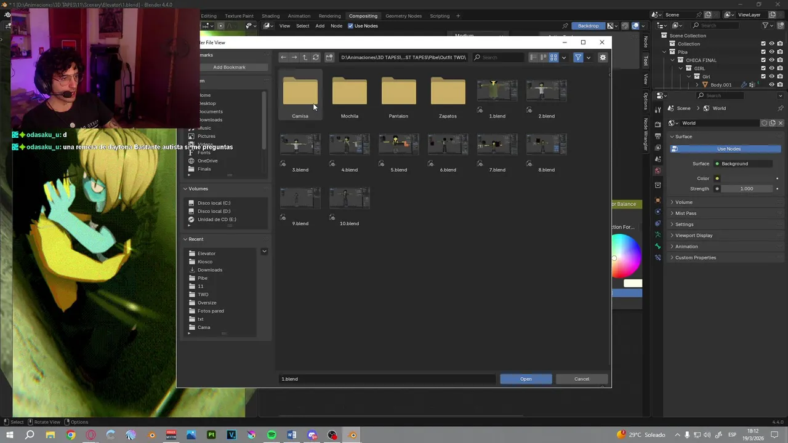Switch to thumbnail display mode
The height and width of the screenshot is (443, 788).
click(553, 57)
